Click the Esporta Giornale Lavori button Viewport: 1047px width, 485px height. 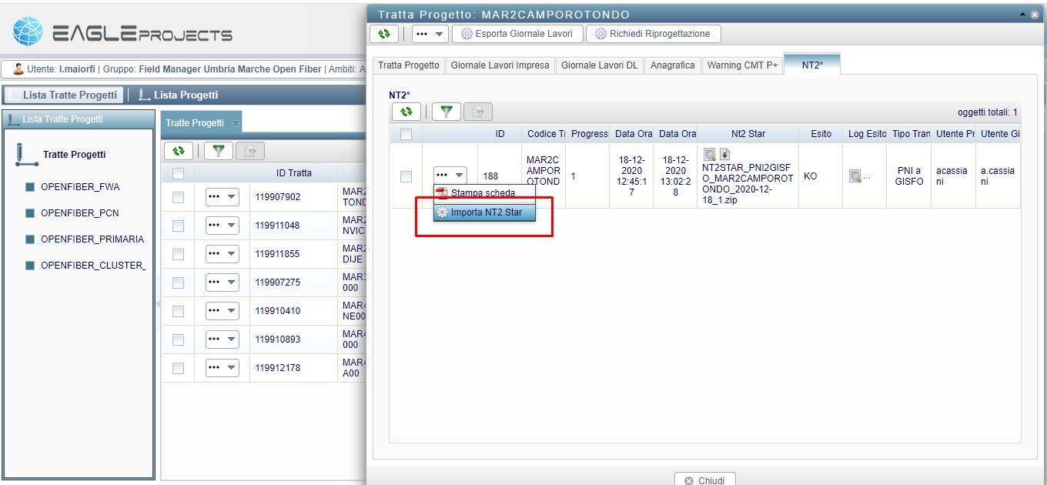click(517, 34)
